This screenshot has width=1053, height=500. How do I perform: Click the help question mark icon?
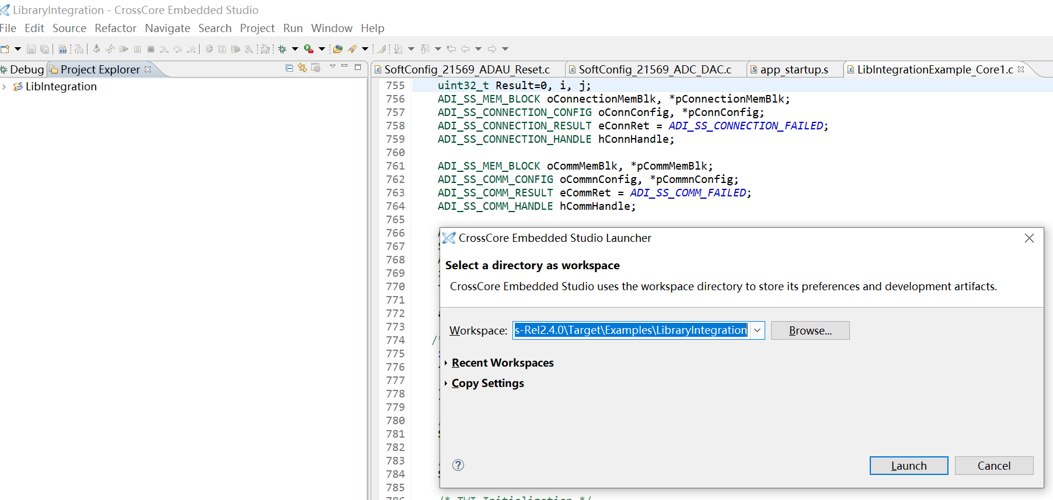[458, 465]
